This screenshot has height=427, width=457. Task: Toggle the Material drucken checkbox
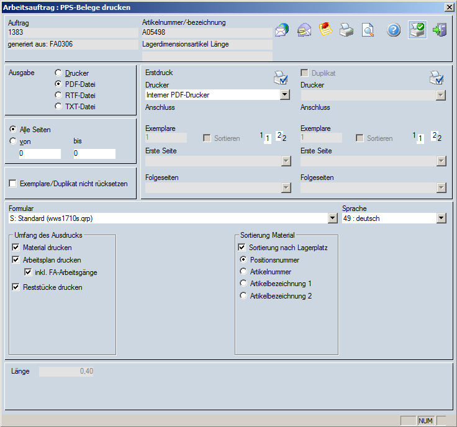(x=16, y=248)
